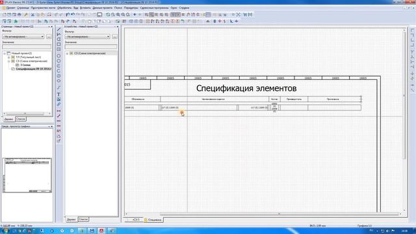Select the Line drawing tool
This screenshot has width=416, height=234.
[x=58, y=29]
